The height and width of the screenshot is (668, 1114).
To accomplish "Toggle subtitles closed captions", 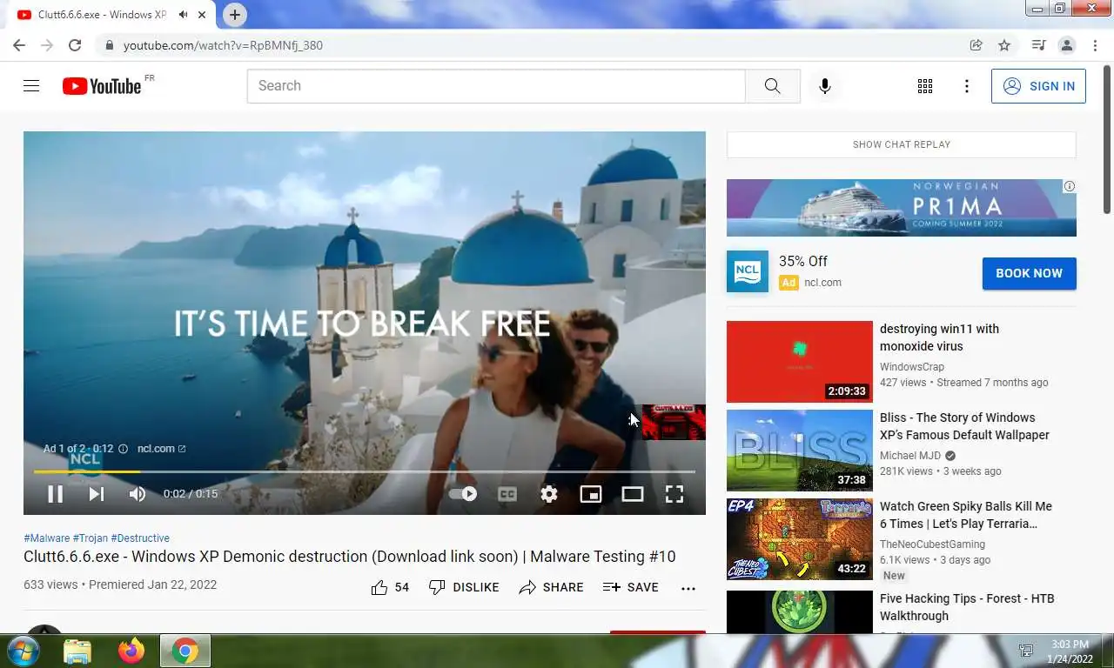I will (507, 494).
